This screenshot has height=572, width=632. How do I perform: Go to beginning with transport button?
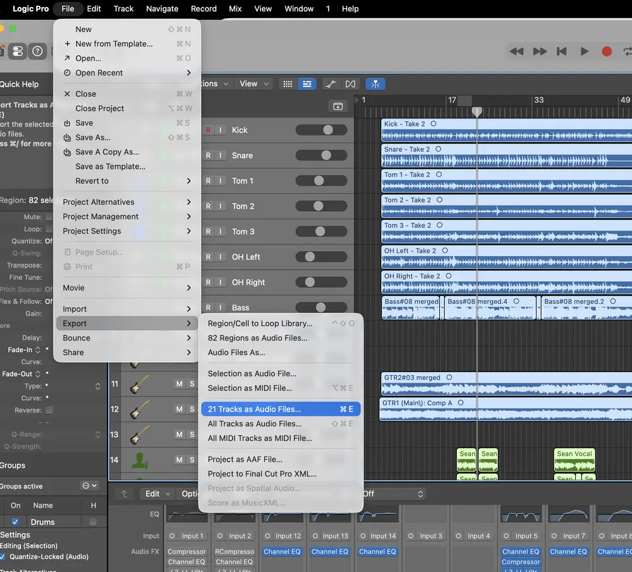[x=561, y=51]
